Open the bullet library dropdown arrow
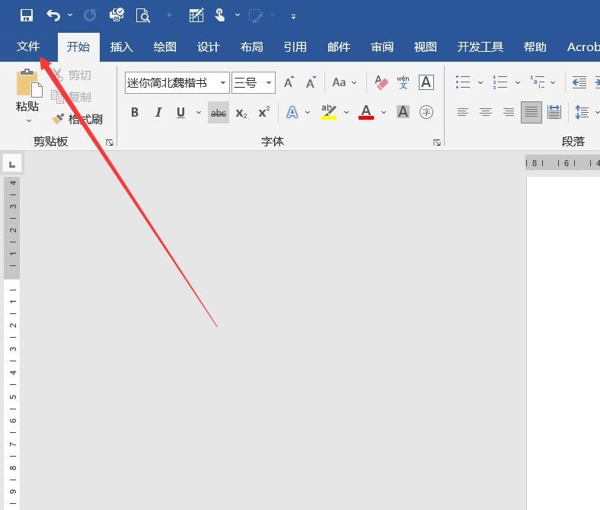 (480, 82)
